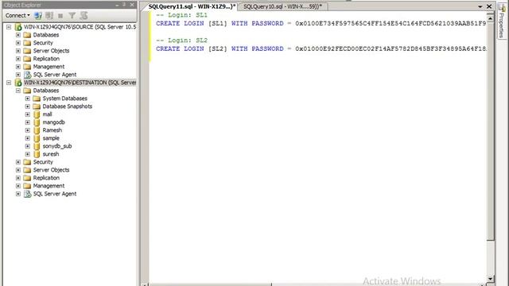Expand the sonydb_sub database node
This screenshot has height=286, width=509.
pyautogui.click(x=28, y=146)
